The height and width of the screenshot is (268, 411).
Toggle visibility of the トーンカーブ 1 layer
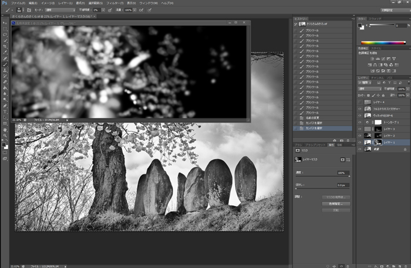pyautogui.click(x=361, y=122)
